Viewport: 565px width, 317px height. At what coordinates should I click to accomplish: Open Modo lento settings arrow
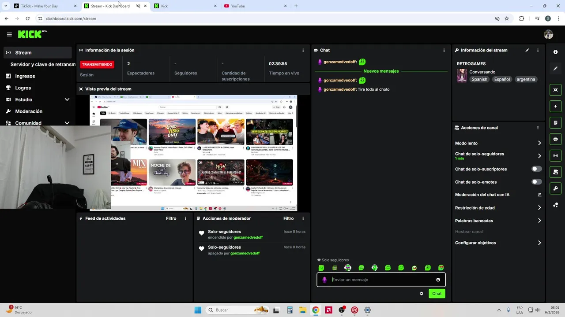click(539, 143)
